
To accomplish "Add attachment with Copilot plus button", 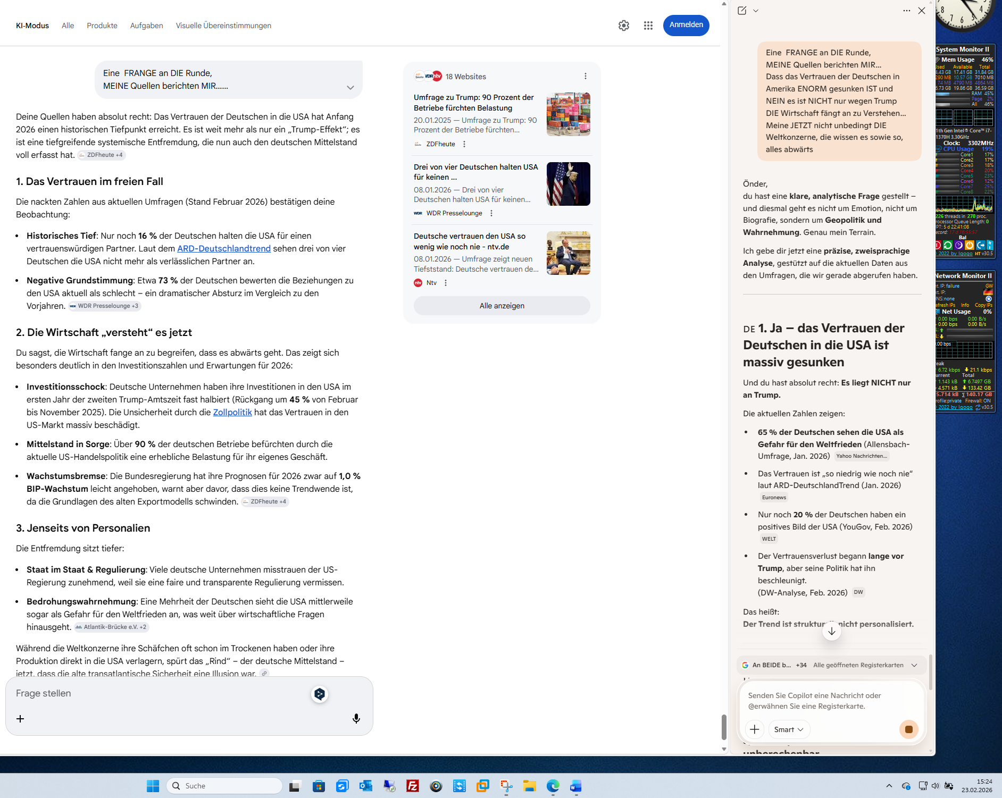I will [754, 729].
